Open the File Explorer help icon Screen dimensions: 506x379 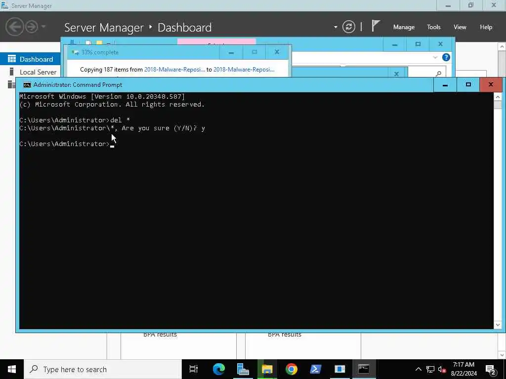[x=446, y=57]
